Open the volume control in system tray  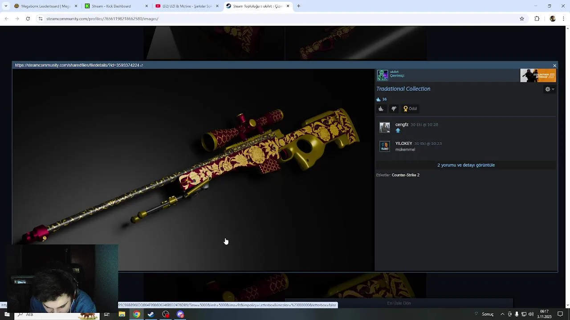tap(531, 314)
